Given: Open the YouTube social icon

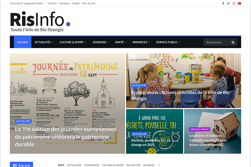Looking at the screenshot, I should [x=240, y=3].
